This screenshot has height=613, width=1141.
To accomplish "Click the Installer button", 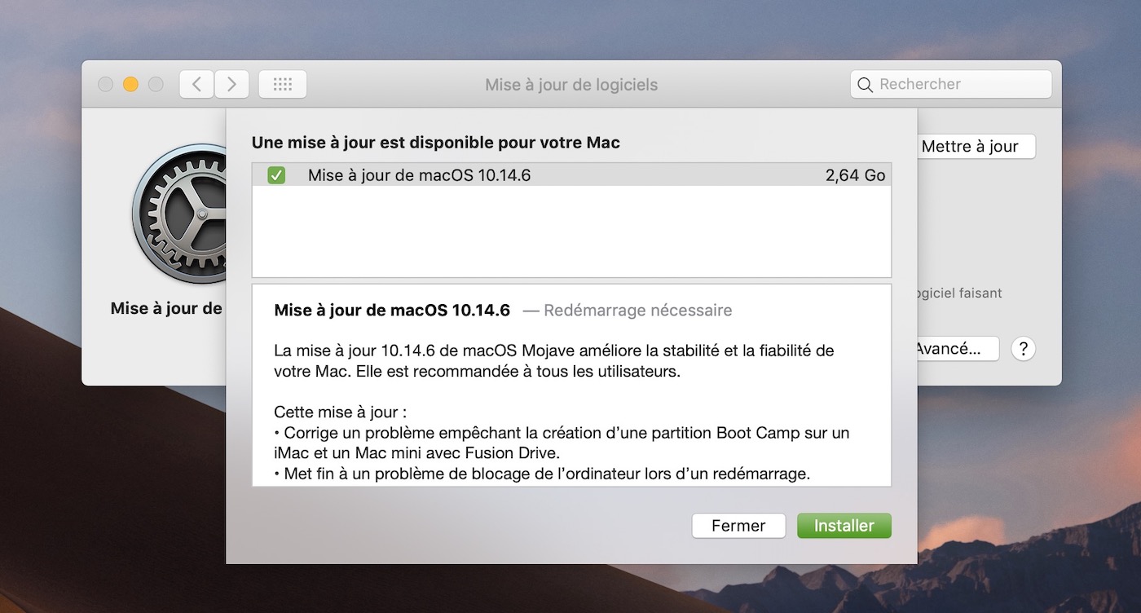I will coord(844,526).
